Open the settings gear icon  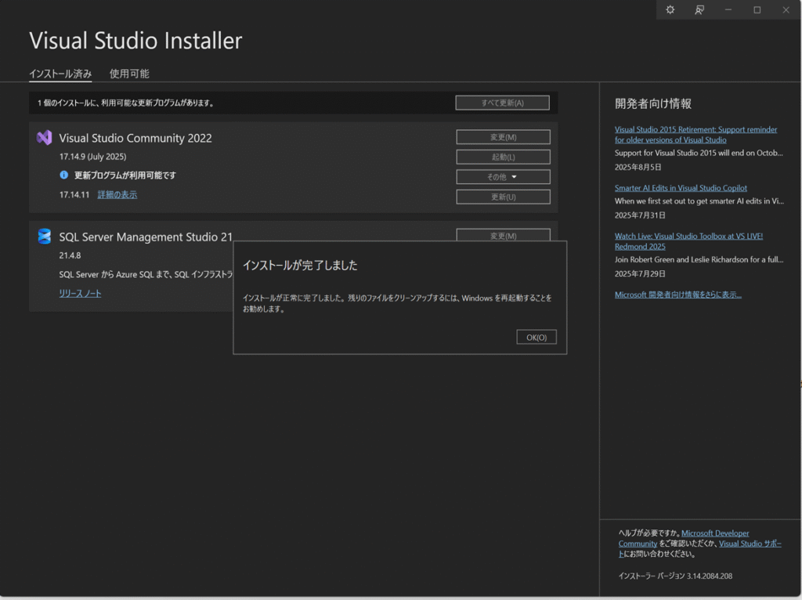(670, 9)
